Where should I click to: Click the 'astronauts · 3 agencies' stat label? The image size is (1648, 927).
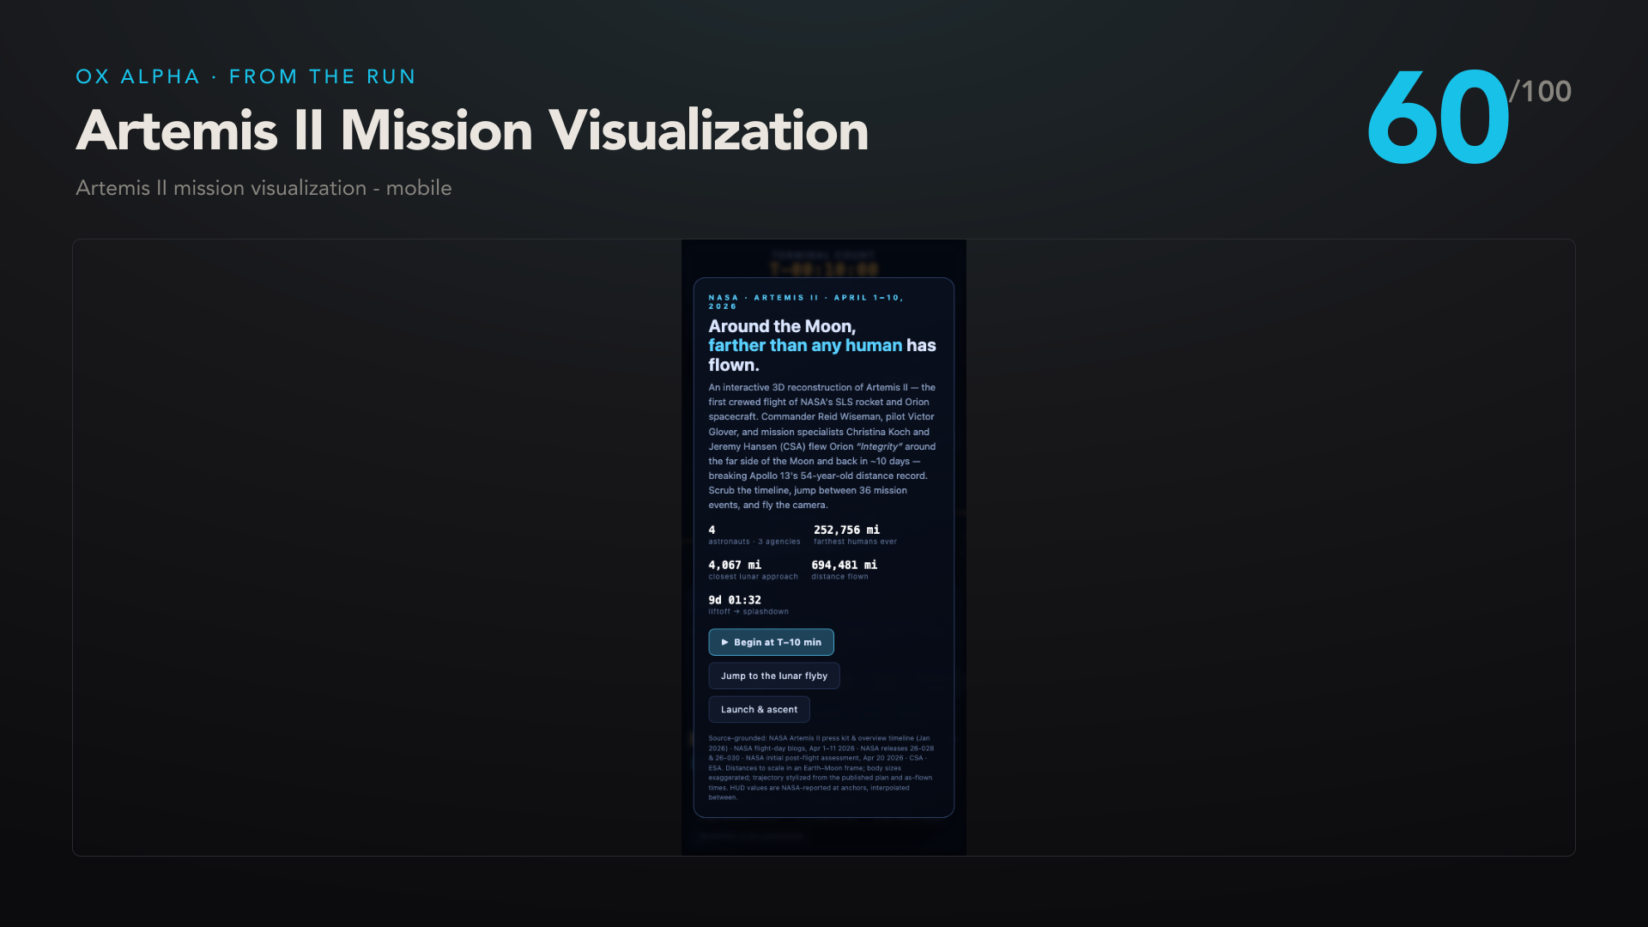(754, 542)
